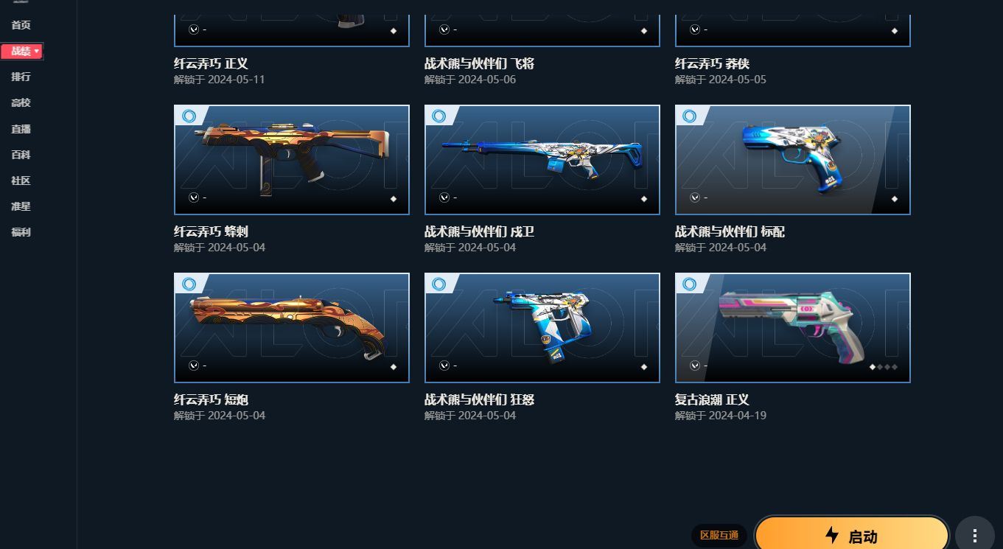Open 直播 from the sidebar
The height and width of the screenshot is (549, 1003).
pos(21,129)
